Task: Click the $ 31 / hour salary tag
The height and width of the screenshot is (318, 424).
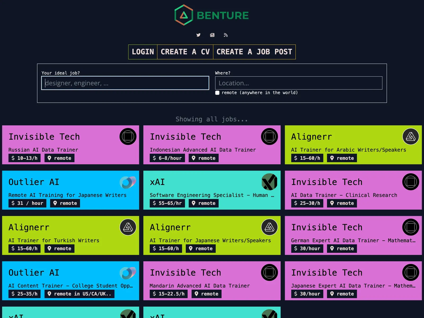Action: (x=27, y=203)
